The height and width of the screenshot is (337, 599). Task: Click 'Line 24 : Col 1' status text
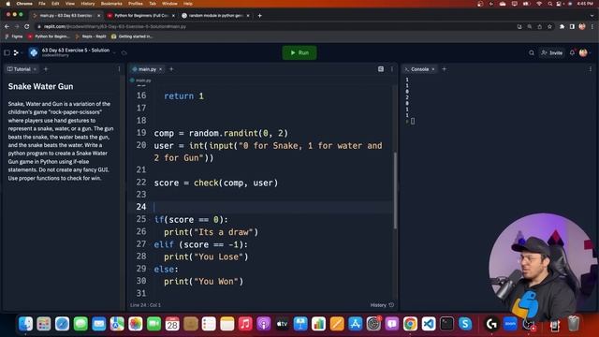(145, 305)
